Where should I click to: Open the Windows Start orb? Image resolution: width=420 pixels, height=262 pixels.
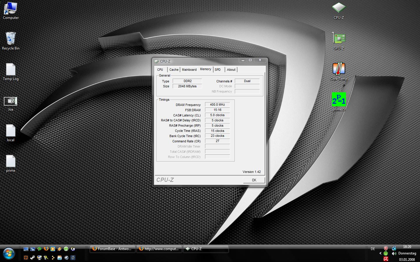tap(9, 254)
